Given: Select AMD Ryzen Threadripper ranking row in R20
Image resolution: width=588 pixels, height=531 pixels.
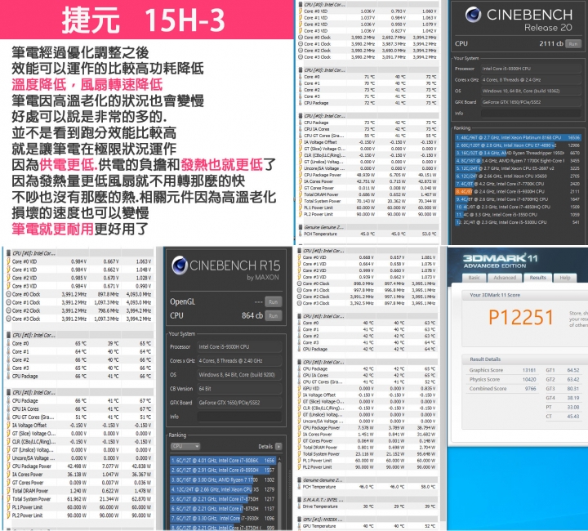Looking at the screenshot, I should click(x=518, y=153).
